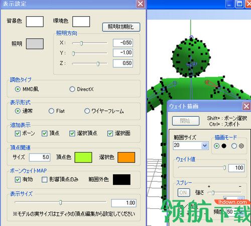The image size is (251, 226).
Task: Select the ring 描画モード radio
Action: pyautogui.click(x=234, y=146)
